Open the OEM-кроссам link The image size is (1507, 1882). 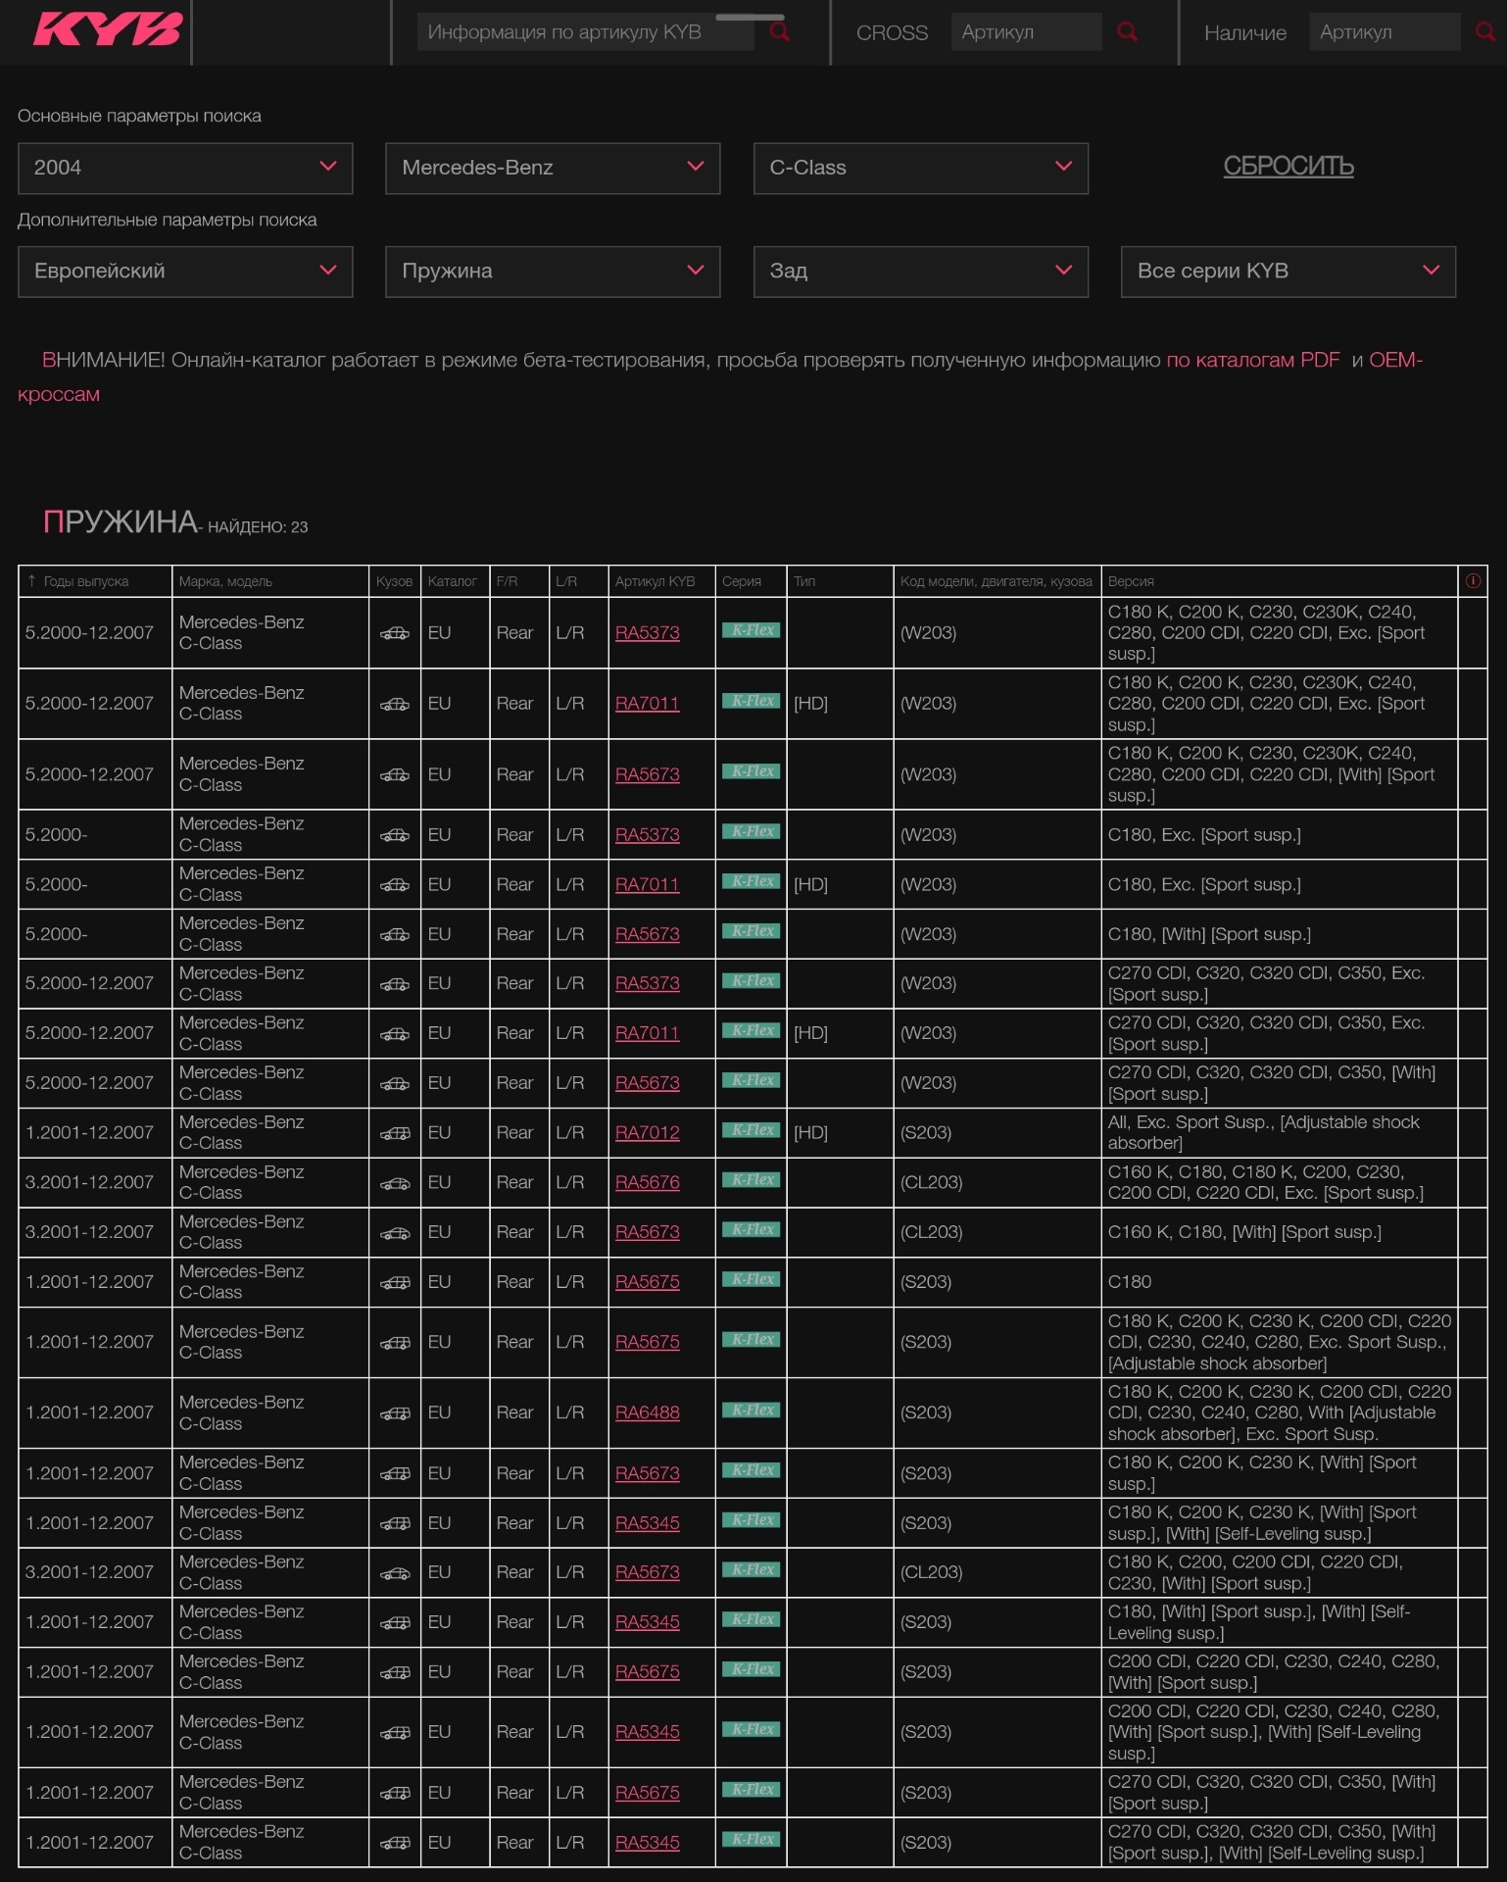pos(1395,360)
